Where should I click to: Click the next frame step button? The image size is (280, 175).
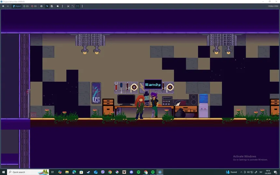(8, 6)
